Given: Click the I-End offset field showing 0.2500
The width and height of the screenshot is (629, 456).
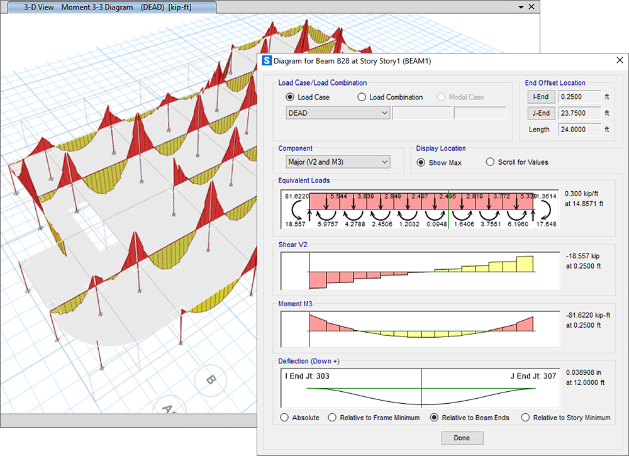Looking at the screenshot, I should point(579,97).
